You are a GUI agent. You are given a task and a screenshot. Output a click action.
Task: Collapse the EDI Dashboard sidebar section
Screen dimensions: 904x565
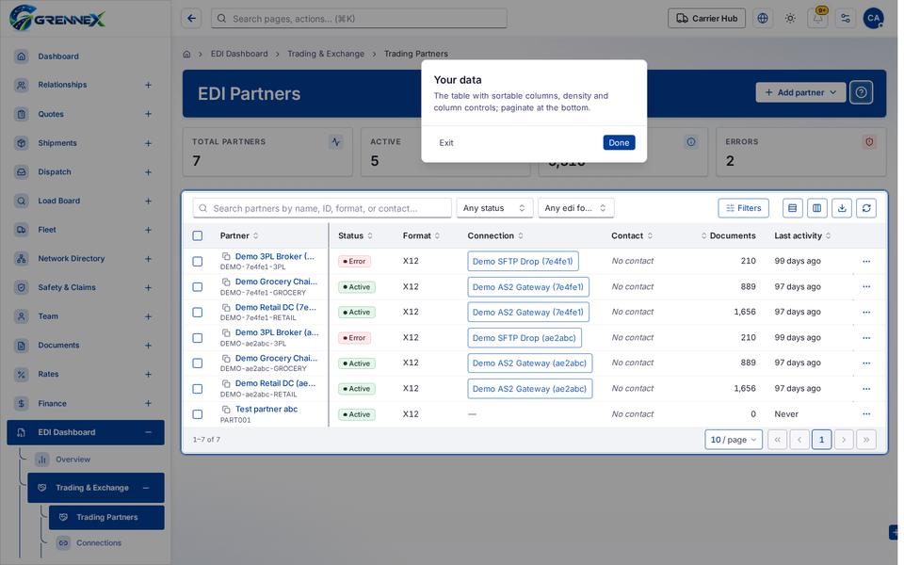148,432
